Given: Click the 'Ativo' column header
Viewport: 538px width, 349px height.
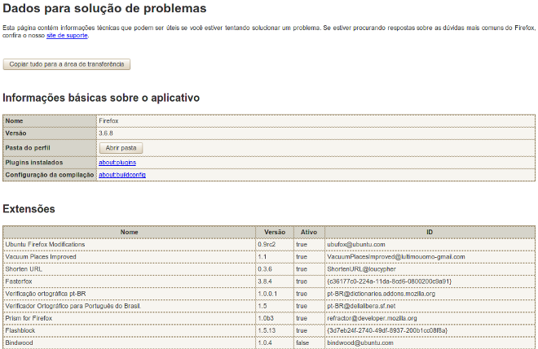Looking at the screenshot, I should click(x=309, y=232).
